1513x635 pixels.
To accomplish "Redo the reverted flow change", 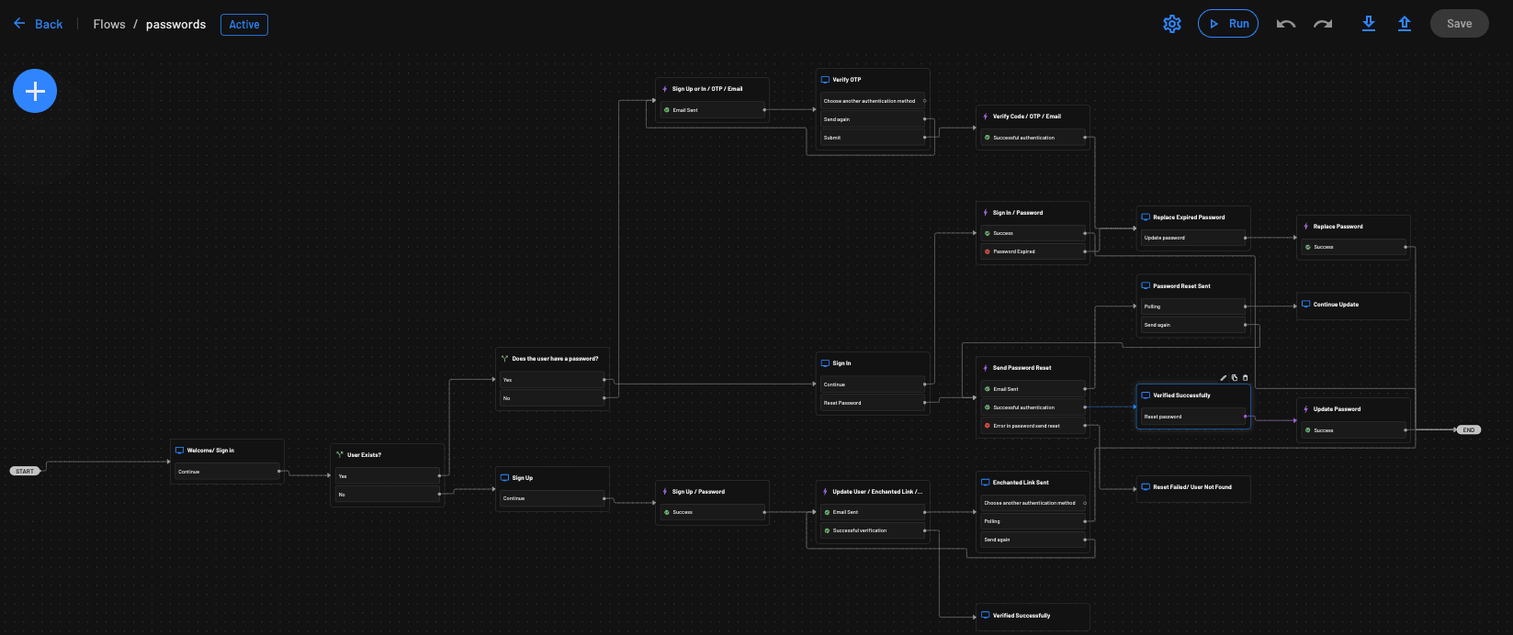I will 1323,24.
